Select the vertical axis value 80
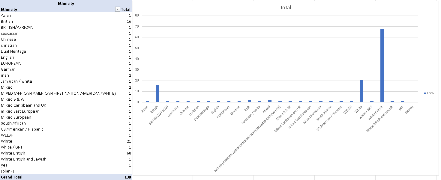 tap(137, 16)
